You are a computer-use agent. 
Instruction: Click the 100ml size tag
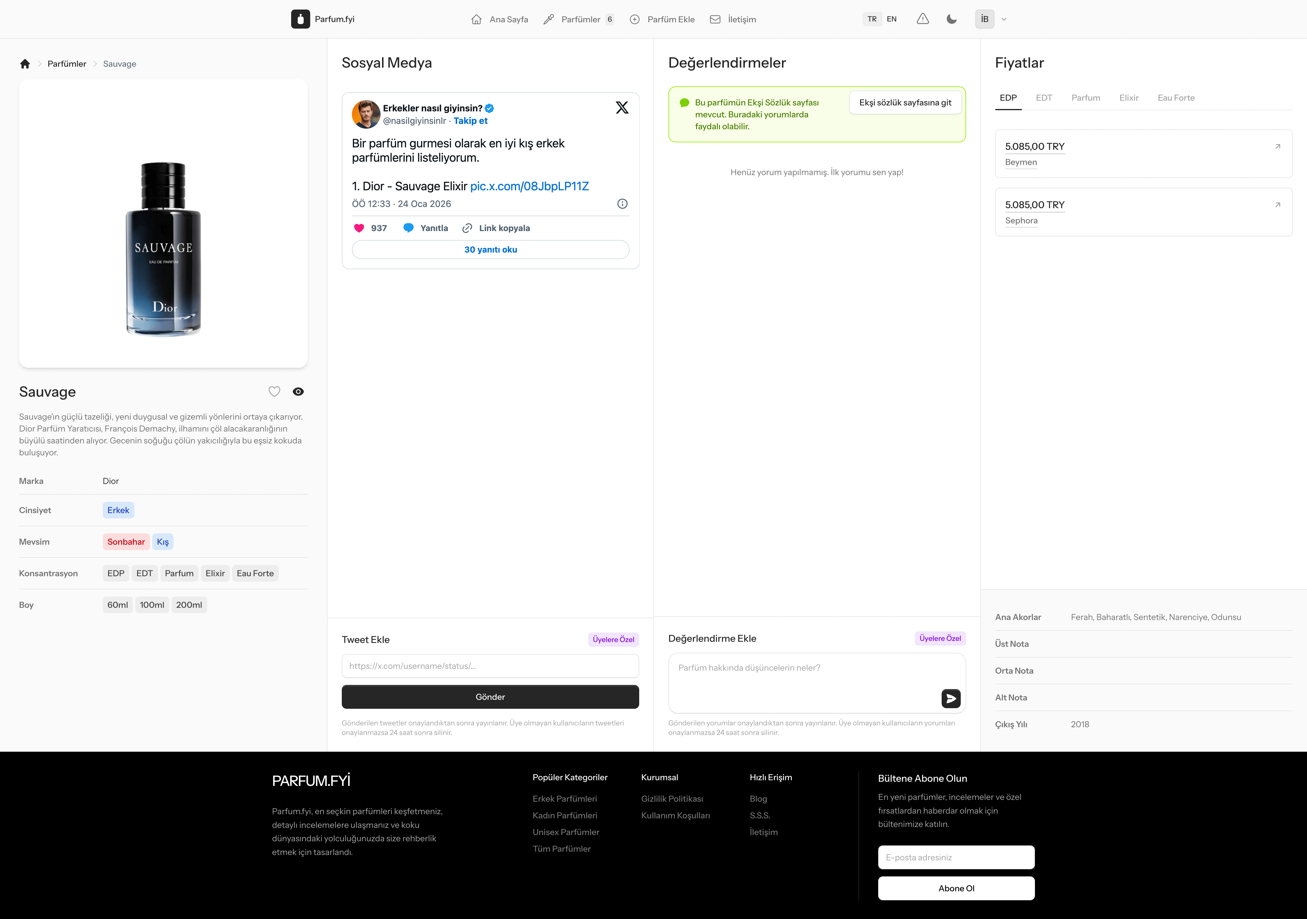click(x=152, y=605)
